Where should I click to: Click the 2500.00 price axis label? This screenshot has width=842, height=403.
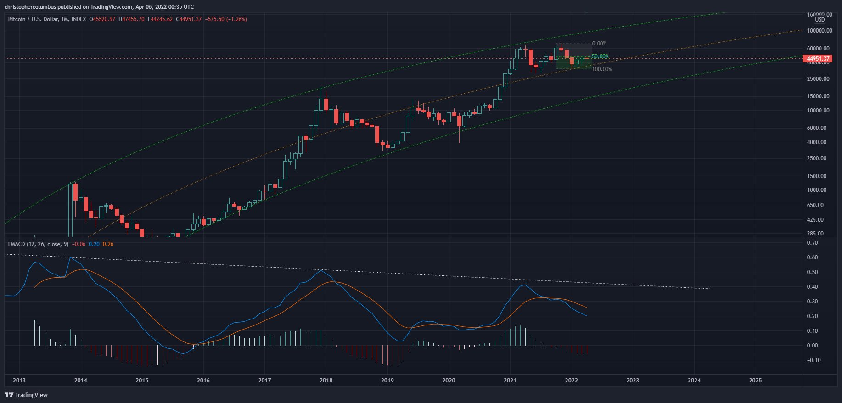pyautogui.click(x=817, y=158)
